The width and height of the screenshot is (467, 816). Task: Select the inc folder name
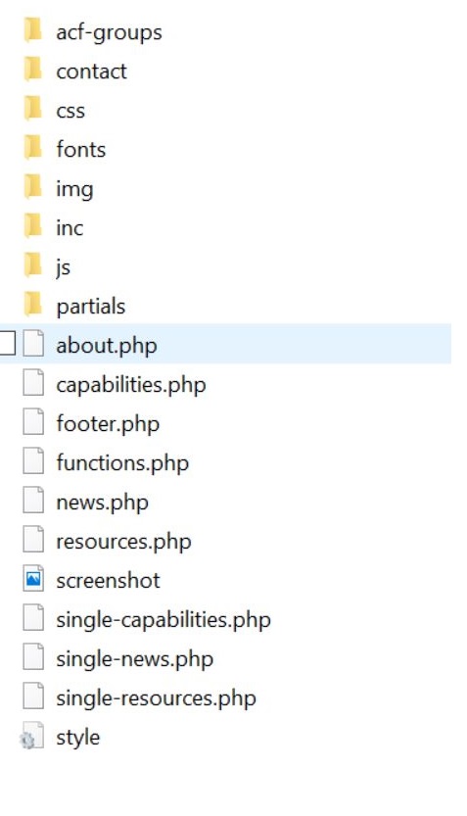click(70, 227)
